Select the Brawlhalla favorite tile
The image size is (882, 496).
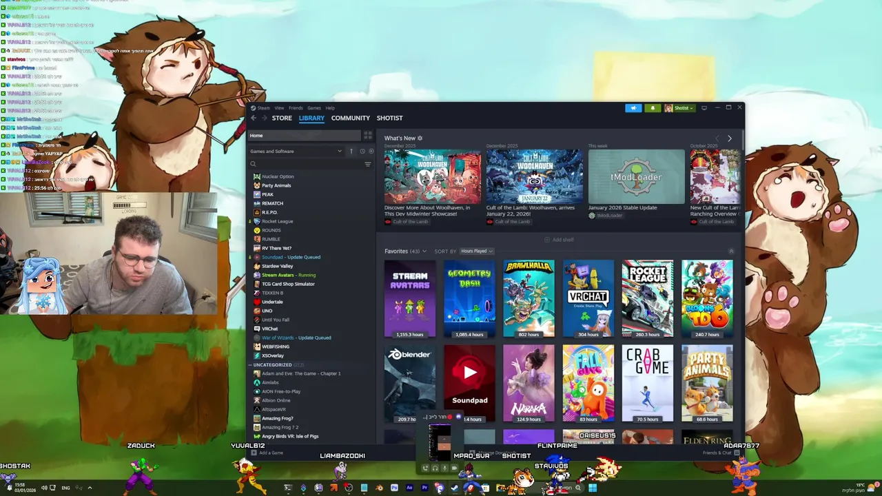point(529,298)
